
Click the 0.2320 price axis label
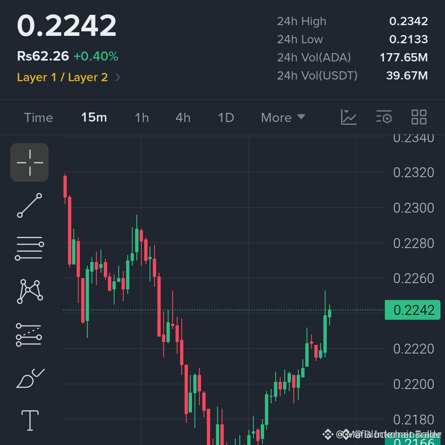[x=414, y=173]
